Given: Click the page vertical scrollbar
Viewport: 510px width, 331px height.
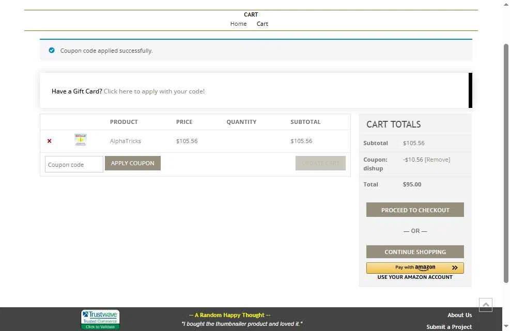Looking at the screenshot, I should point(506,163).
